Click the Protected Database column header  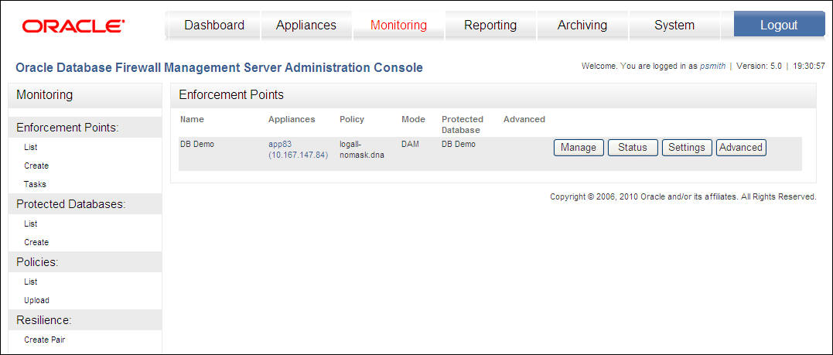(x=463, y=125)
